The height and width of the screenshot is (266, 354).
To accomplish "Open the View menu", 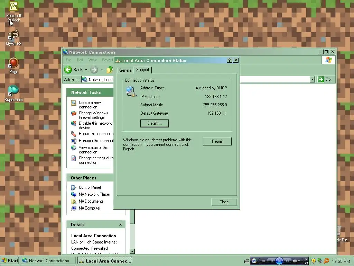I will point(92,60).
